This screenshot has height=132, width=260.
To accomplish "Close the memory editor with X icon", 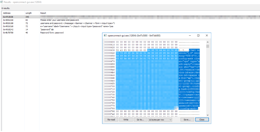I will click(207, 36).
